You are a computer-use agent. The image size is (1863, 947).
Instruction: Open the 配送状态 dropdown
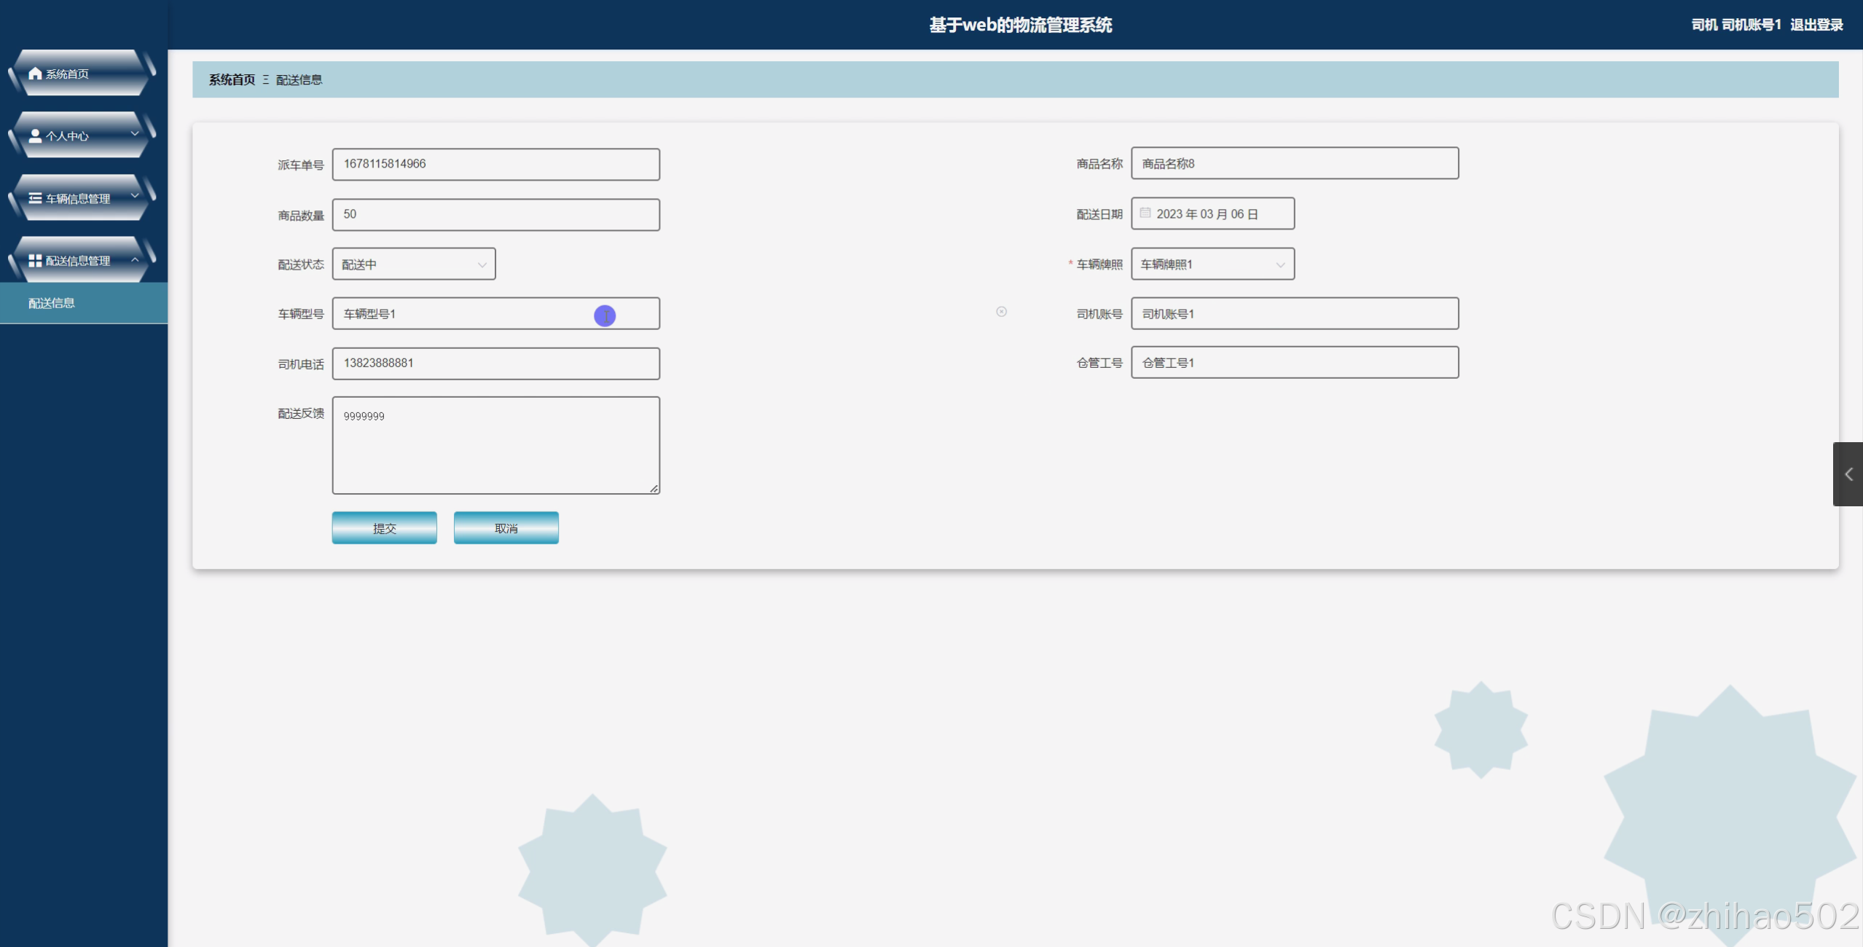click(x=414, y=264)
